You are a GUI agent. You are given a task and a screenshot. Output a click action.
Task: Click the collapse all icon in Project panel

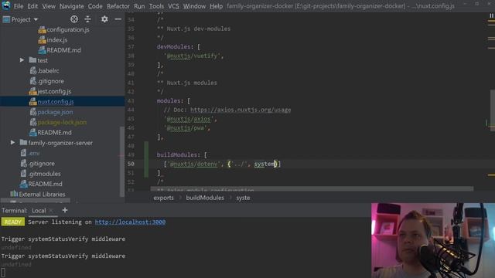87,19
